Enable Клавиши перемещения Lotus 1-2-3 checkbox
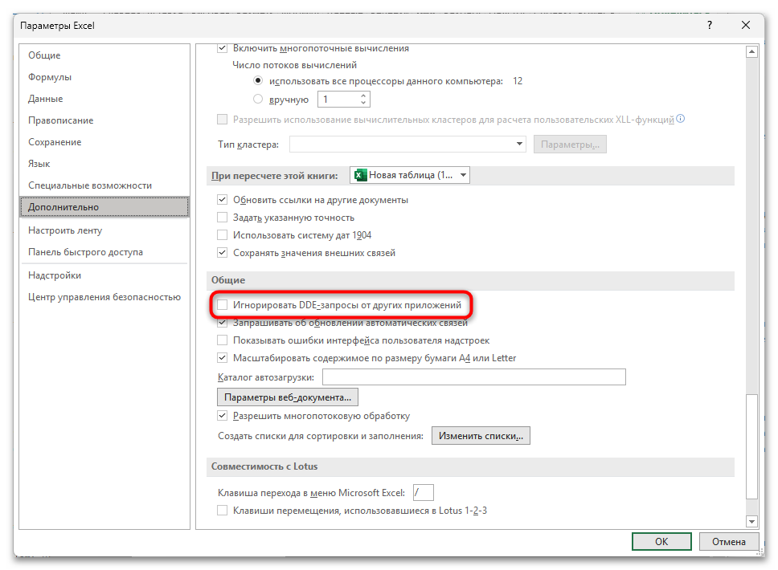 (x=223, y=510)
